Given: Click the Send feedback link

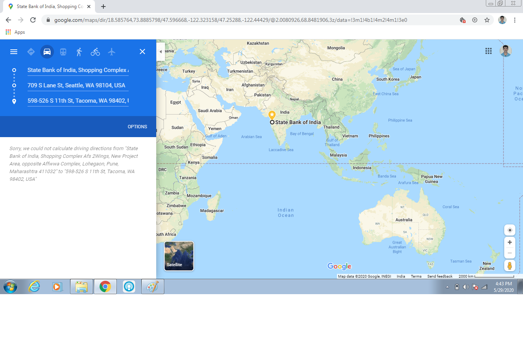Looking at the screenshot, I should click(440, 277).
